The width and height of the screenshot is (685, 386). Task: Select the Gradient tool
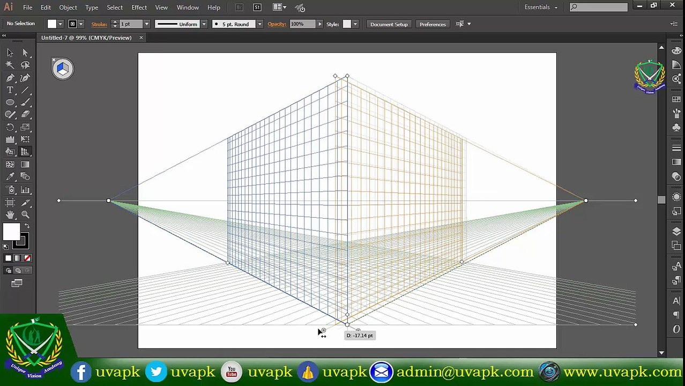click(25, 165)
